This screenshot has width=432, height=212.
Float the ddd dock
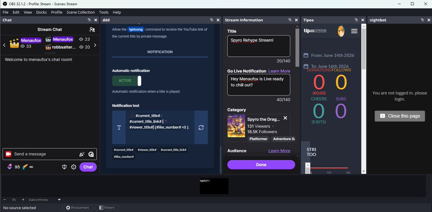[212, 20]
